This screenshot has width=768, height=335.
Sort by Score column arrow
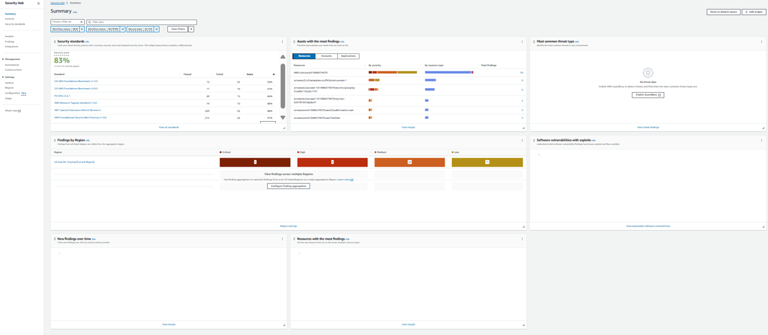(x=274, y=74)
